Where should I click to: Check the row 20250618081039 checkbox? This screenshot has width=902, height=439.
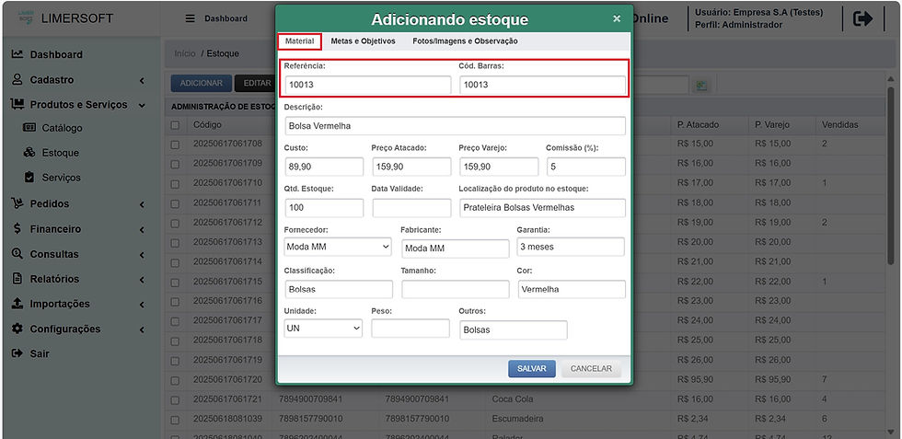click(176, 420)
